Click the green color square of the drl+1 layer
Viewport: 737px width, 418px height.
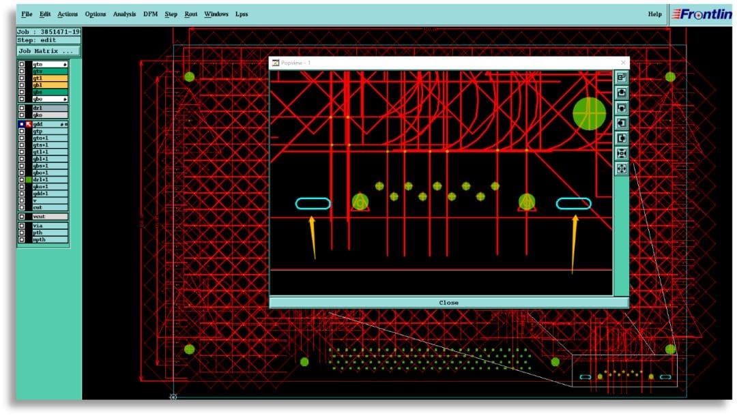(29, 179)
